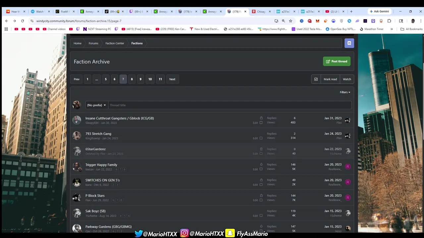Open the conversations icon beside breadcrumbs
This screenshot has width=424, height=238.
349,43
